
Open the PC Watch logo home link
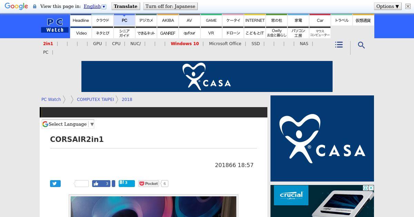point(55,26)
